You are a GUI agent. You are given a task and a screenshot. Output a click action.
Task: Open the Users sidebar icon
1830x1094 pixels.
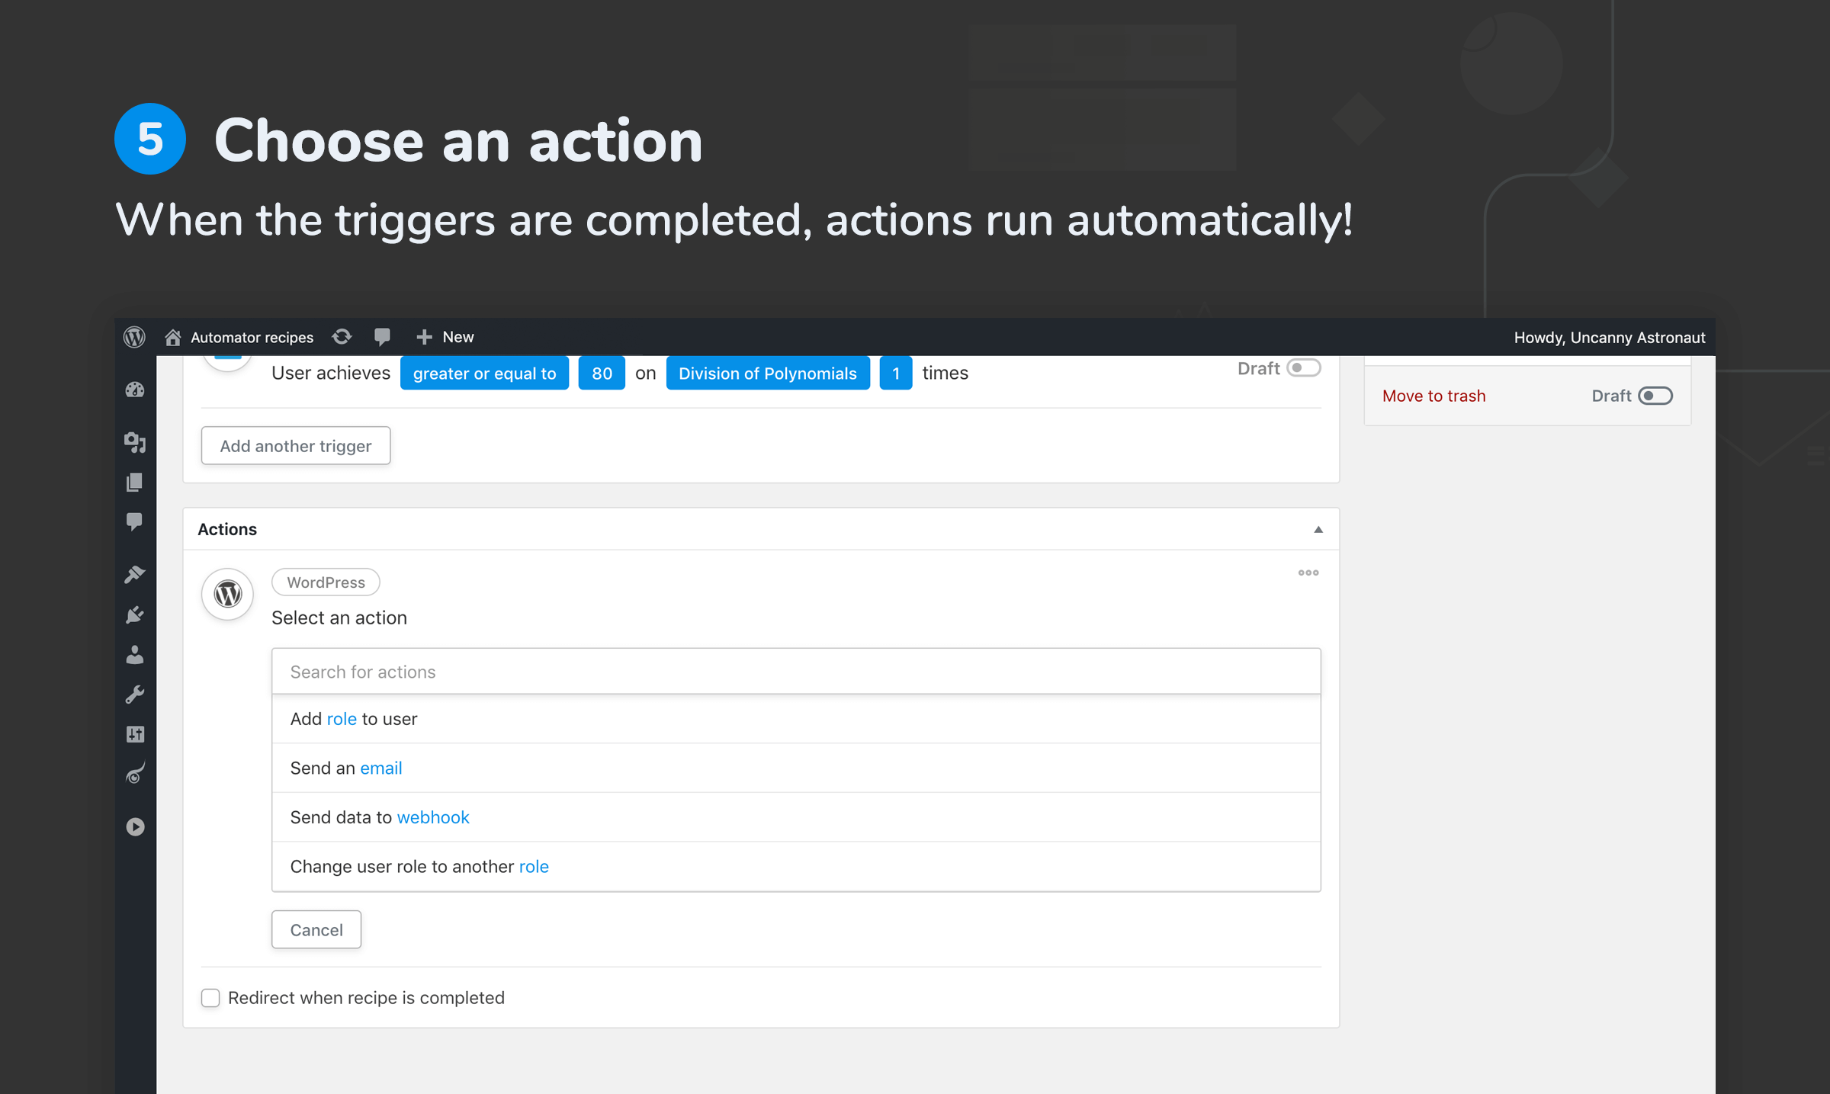pos(135,655)
